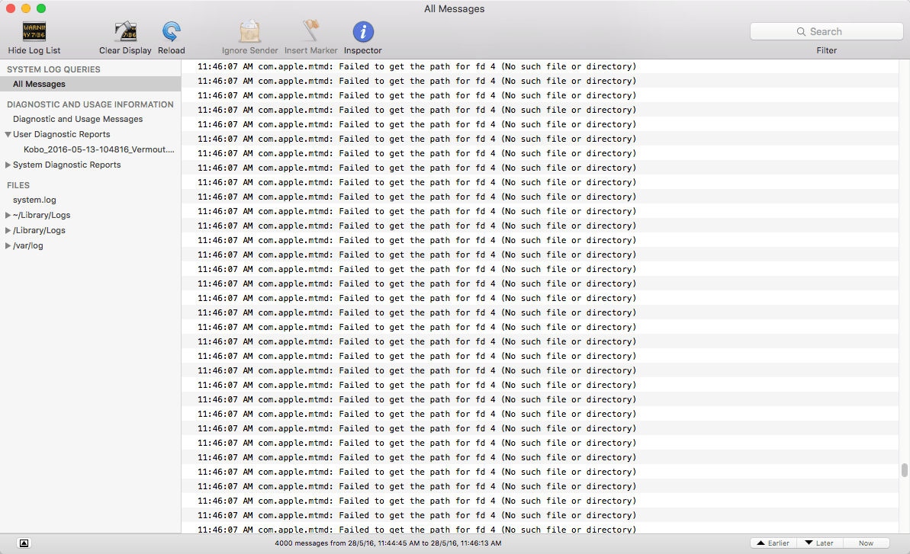Select User Diagnostic Reports label
The height and width of the screenshot is (554, 910).
tap(62, 134)
